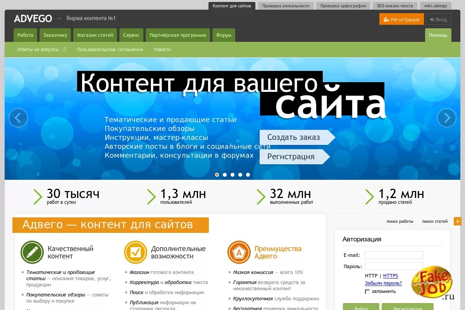The image size is (465, 310).
Task: Focus the E-mail input field
Action: (394, 255)
